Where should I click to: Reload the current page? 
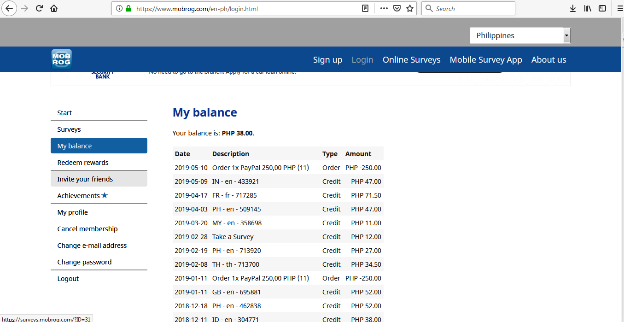point(39,8)
